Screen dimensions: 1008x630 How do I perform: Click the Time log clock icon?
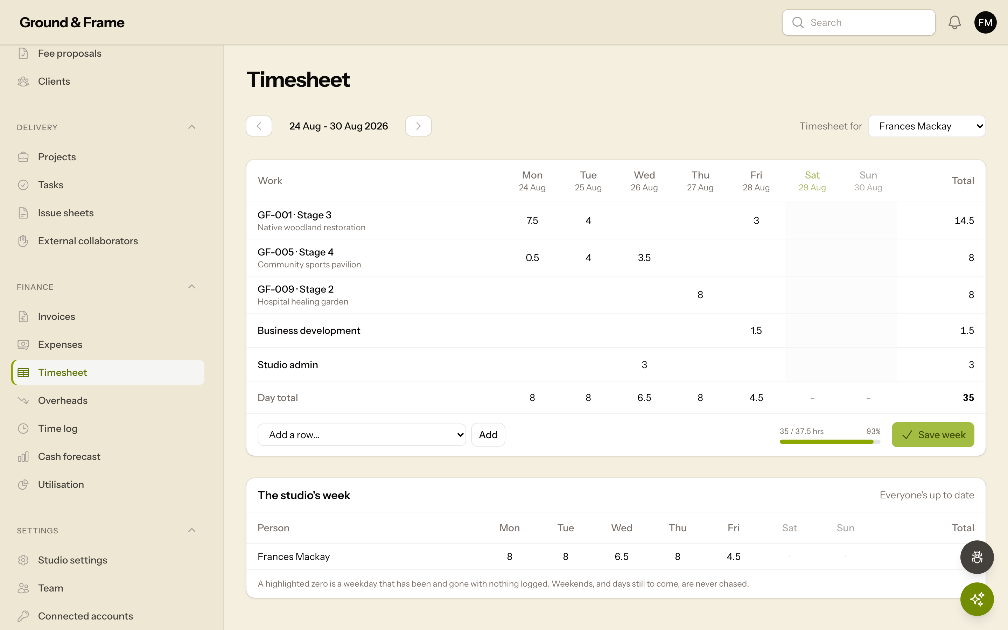coord(23,428)
